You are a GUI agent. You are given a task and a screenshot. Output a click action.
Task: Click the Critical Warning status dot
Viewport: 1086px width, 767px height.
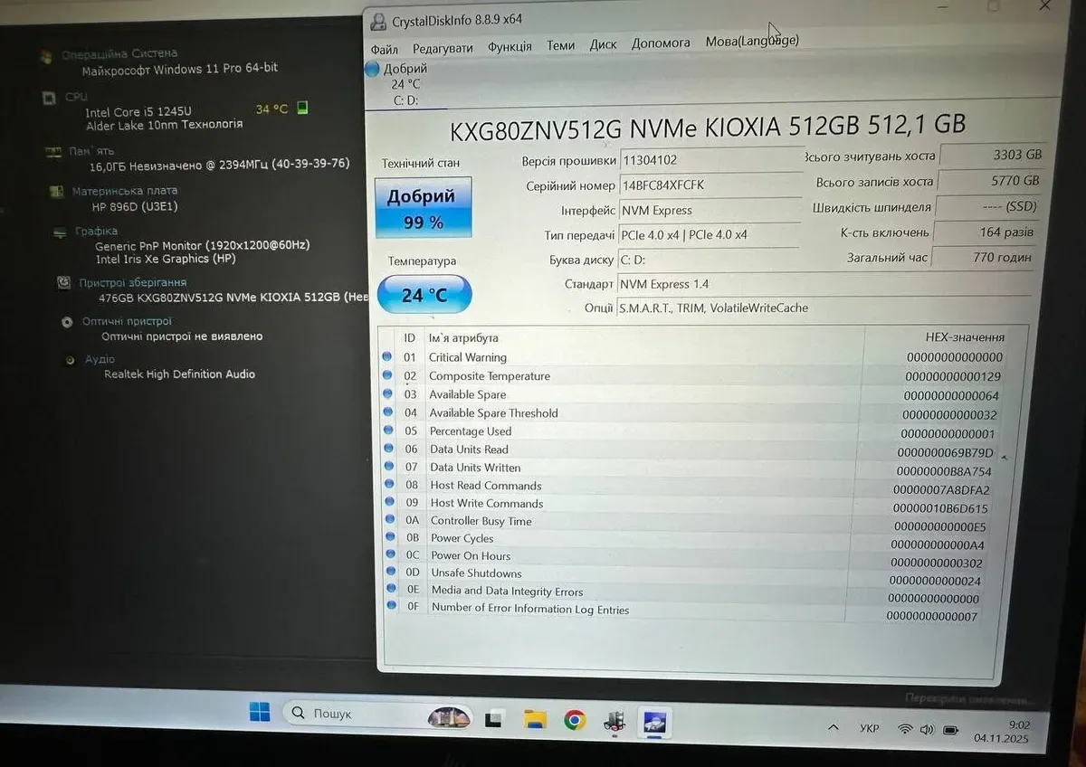click(x=387, y=357)
